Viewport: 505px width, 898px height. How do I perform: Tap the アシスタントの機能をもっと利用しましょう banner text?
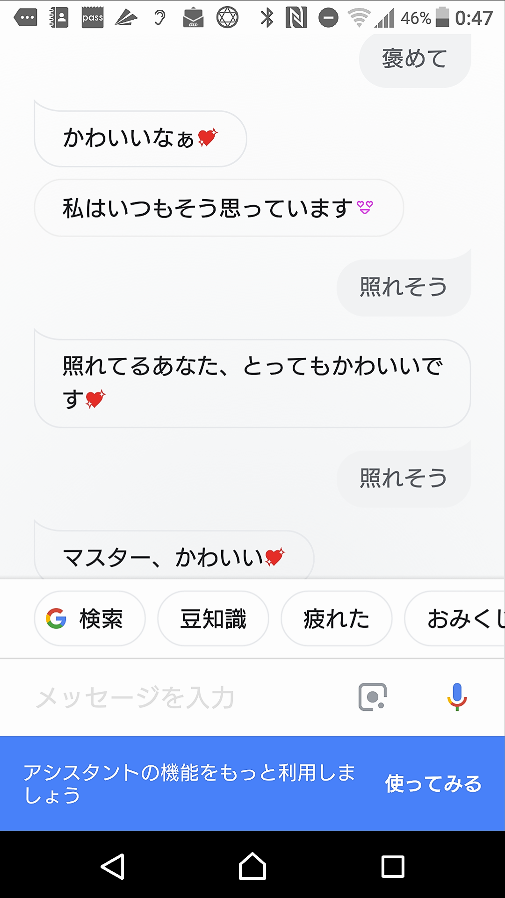189,783
